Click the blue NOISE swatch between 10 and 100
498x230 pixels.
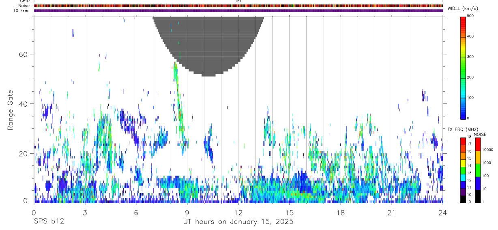pyautogui.click(x=478, y=183)
